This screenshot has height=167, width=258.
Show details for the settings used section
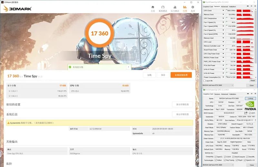[182, 104]
